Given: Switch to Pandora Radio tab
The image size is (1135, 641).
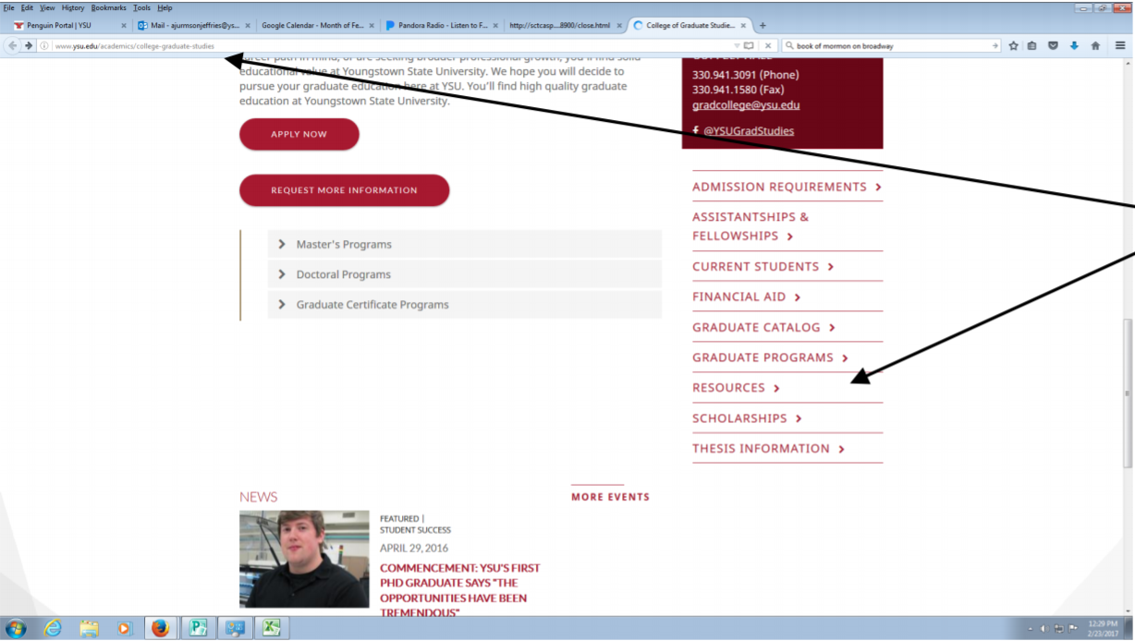Looking at the screenshot, I should 442,25.
